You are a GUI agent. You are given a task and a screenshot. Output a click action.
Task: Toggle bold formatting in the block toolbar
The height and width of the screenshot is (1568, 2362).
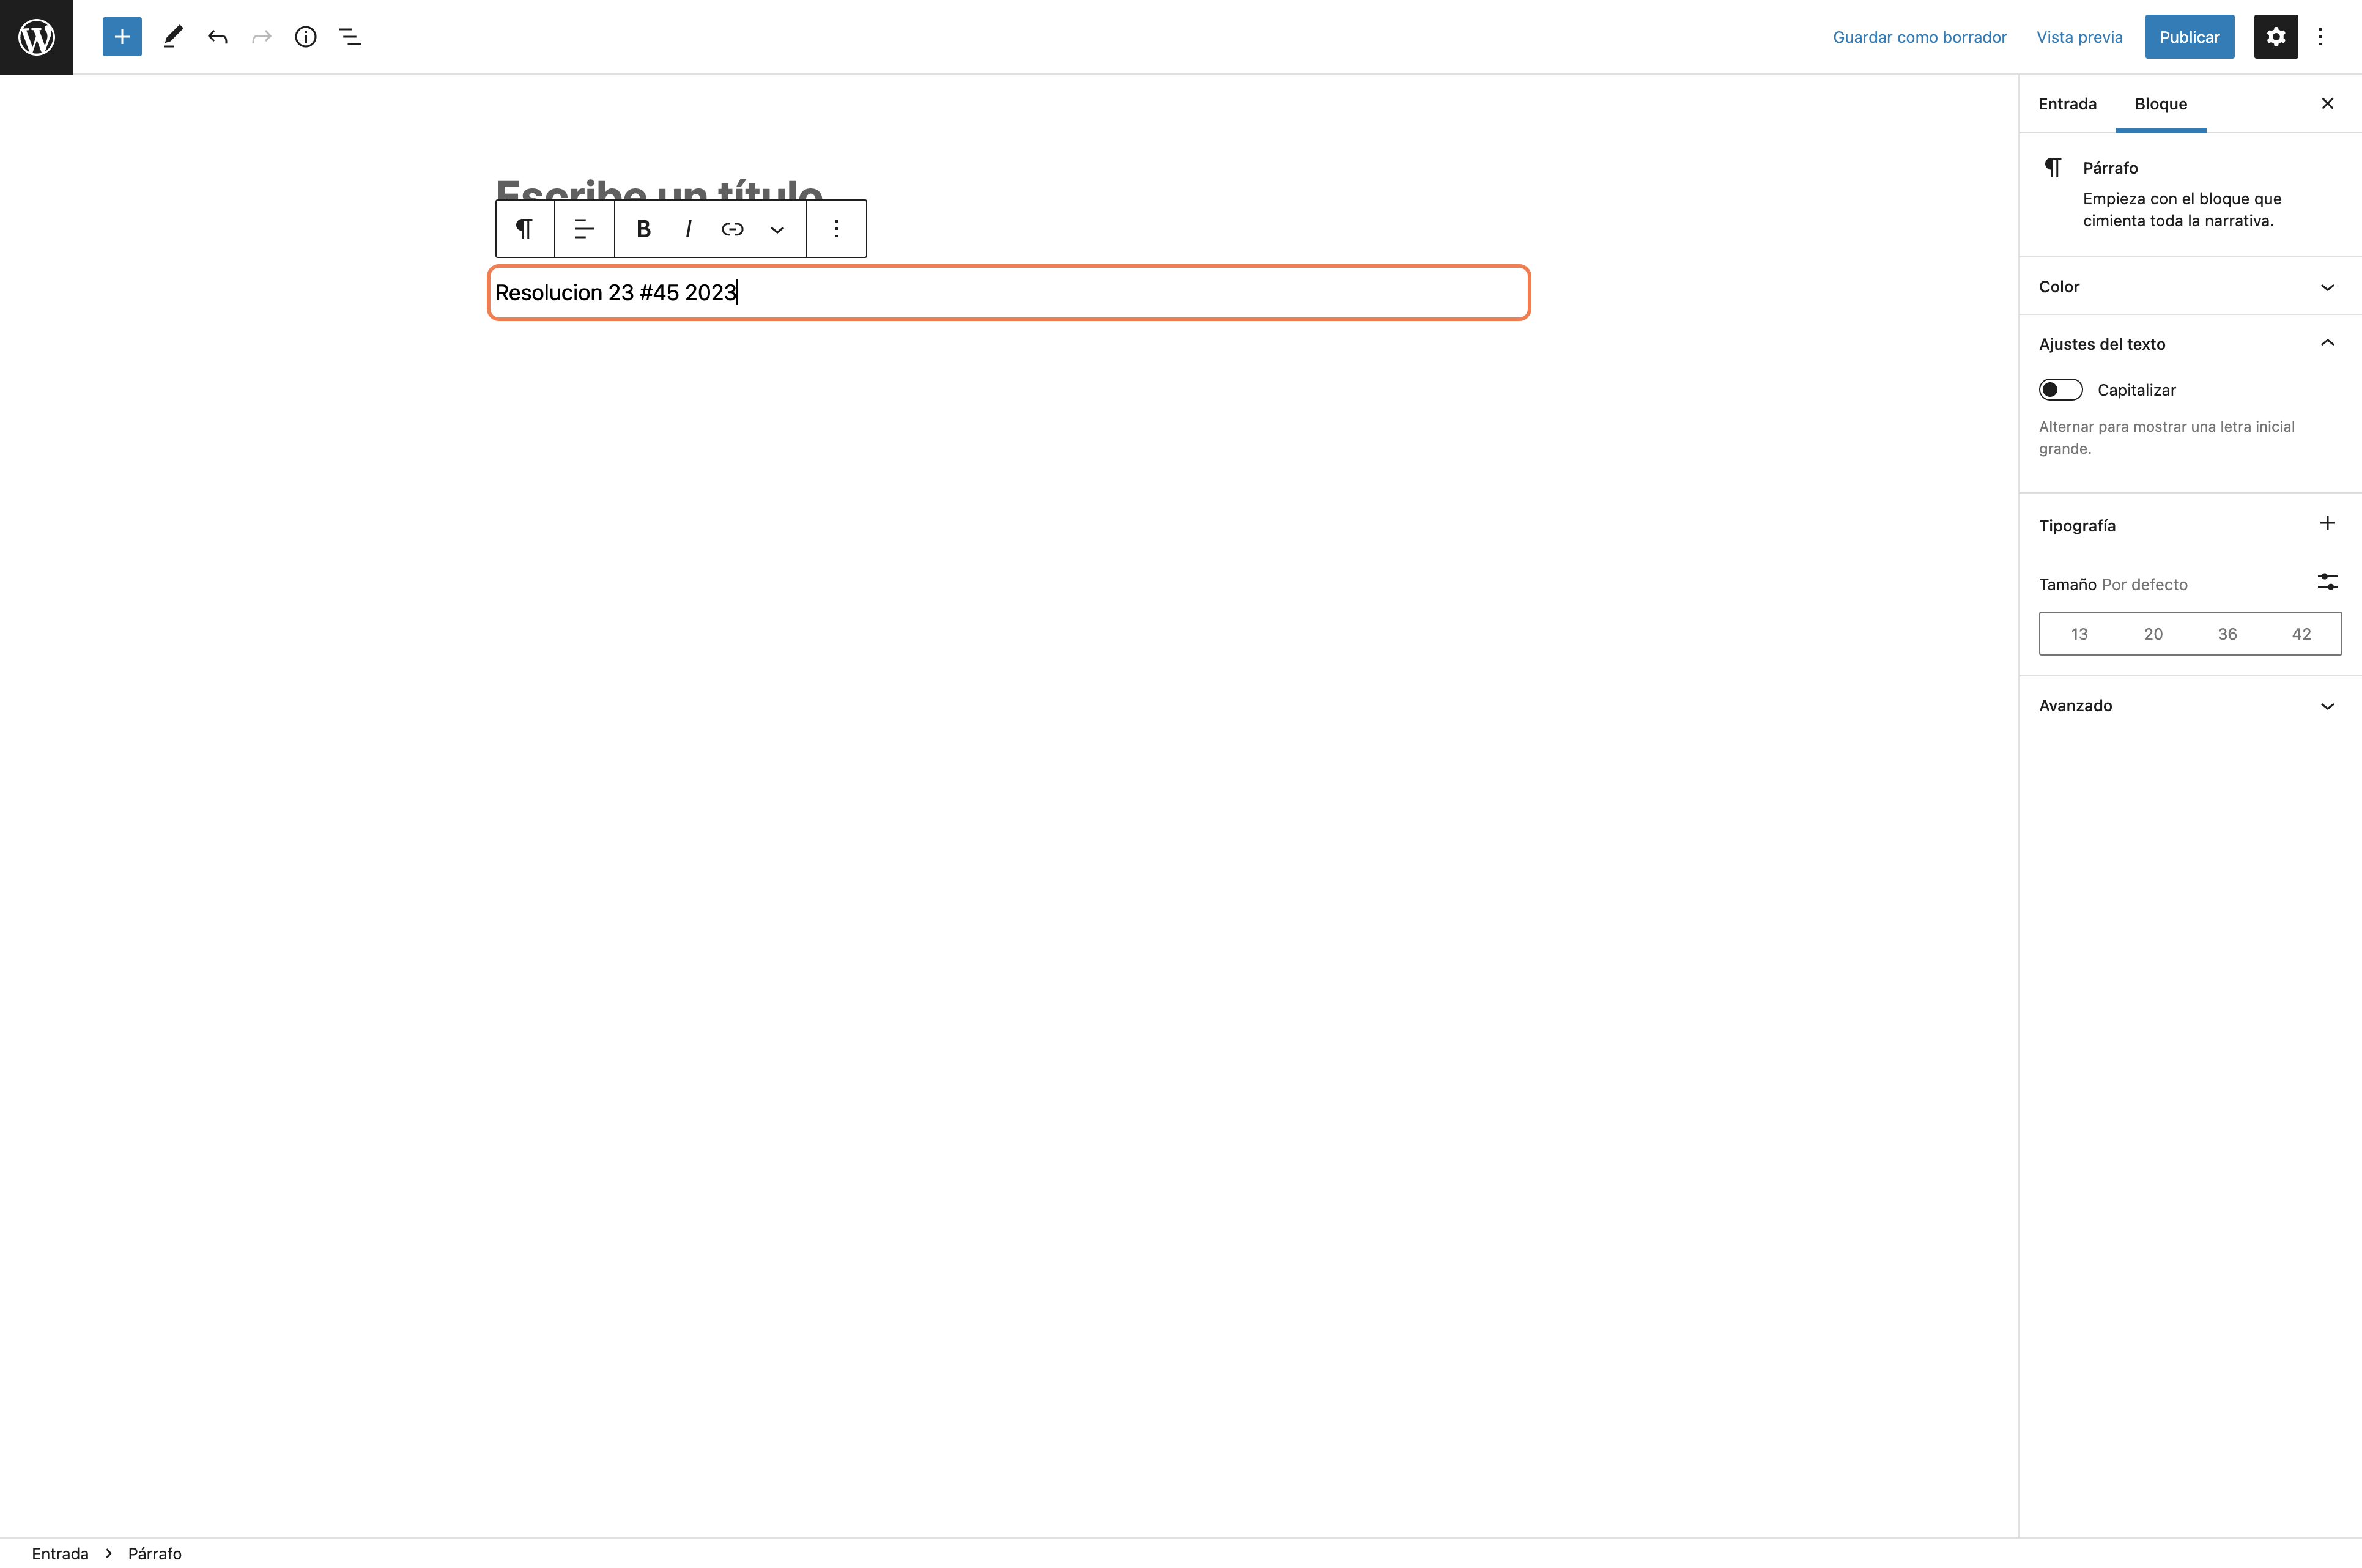pos(643,229)
